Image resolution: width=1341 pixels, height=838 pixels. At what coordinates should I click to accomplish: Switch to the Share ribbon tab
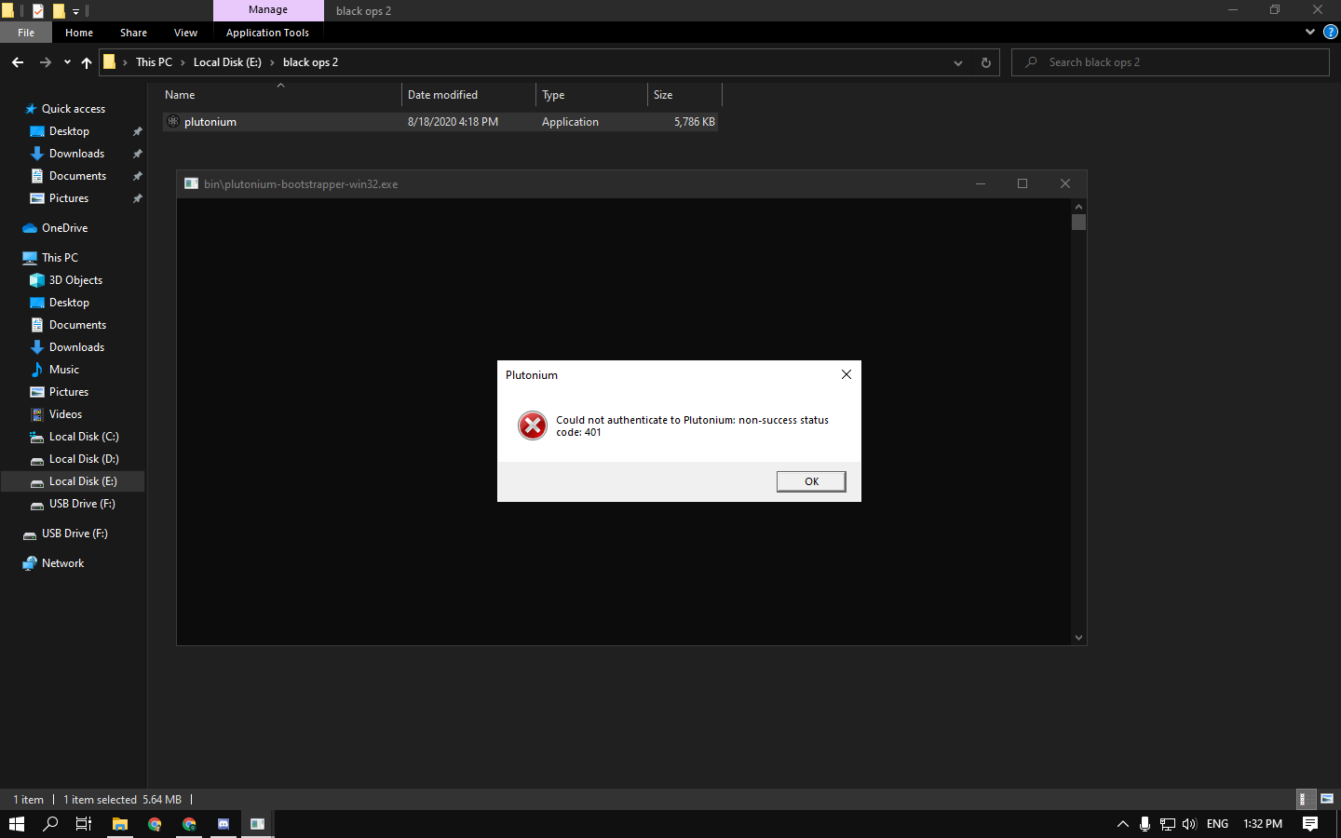pyautogui.click(x=133, y=33)
